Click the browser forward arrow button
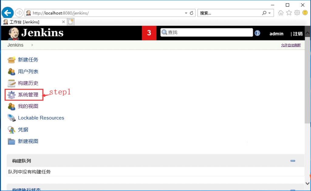The image size is (311, 191). 19,13
